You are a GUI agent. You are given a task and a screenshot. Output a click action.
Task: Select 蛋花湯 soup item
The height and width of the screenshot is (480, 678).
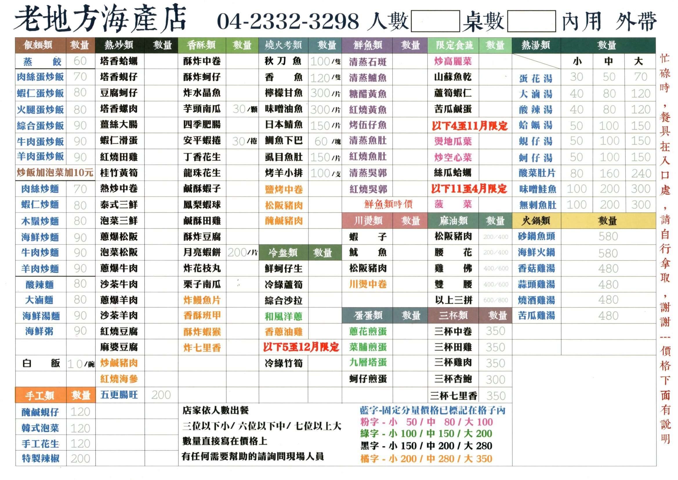pos(536,79)
